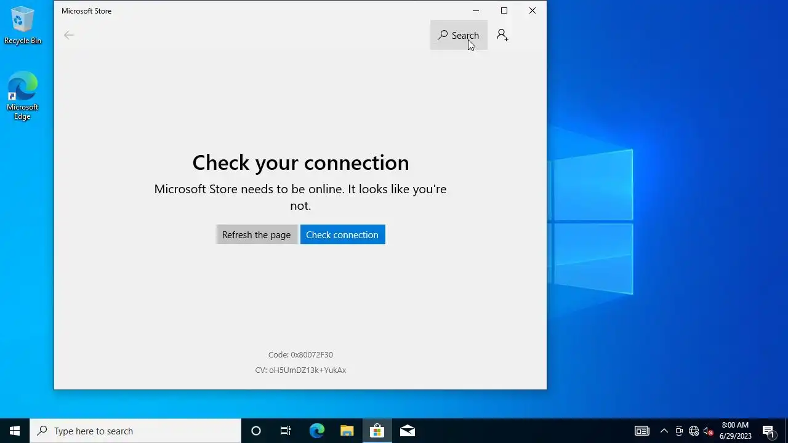Open the Windows Start menu
Screen dimensions: 788x443
point(15,431)
